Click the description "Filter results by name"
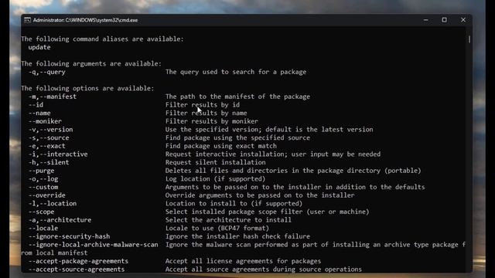495x278 pixels. click(x=207, y=113)
